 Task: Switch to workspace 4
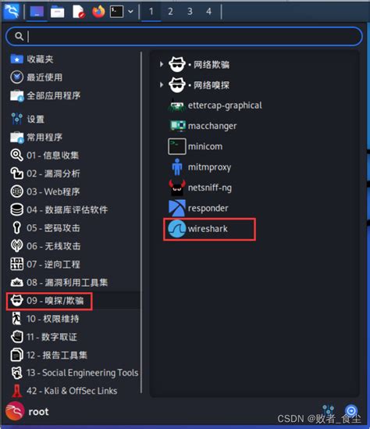(x=208, y=12)
